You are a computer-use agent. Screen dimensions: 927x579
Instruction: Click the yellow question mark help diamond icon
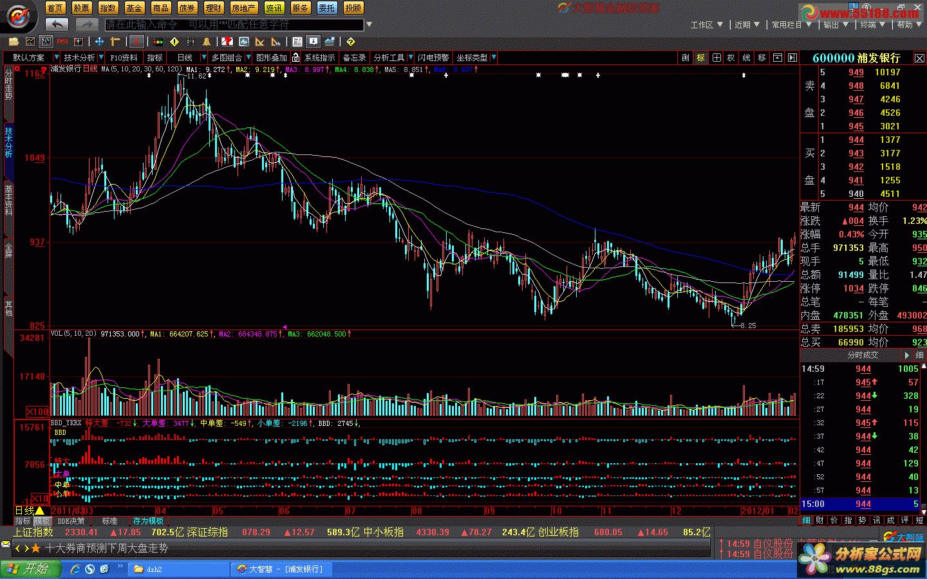(x=350, y=42)
